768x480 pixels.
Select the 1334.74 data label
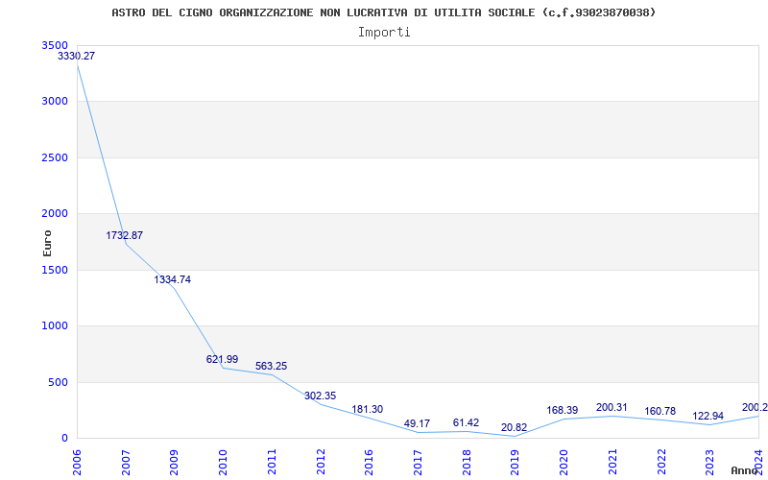pyautogui.click(x=173, y=279)
